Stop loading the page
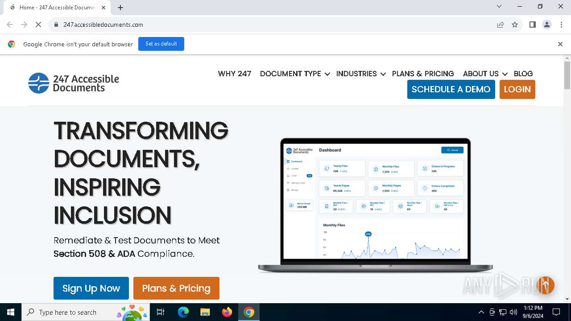The width and height of the screenshot is (571, 321). click(38, 25)
